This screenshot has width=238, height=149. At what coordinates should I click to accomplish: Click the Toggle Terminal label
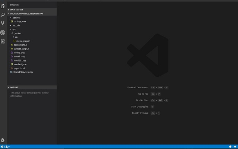click(140, 113)
